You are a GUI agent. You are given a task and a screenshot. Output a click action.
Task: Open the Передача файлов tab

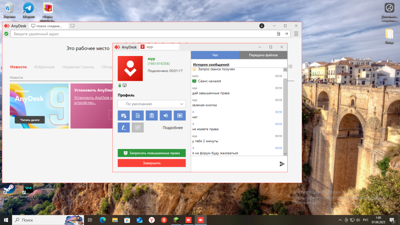(263, 55)
